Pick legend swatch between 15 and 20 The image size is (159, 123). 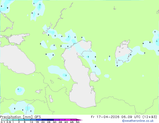pos(39,120)
